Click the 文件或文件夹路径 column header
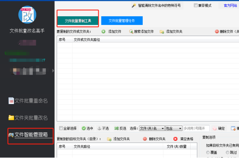The height and width of the screenshot is (158, 239). coord(87,40)
